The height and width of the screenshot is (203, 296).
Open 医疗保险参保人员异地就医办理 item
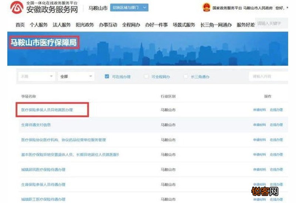pyautogui.click(x=47, y=110)
